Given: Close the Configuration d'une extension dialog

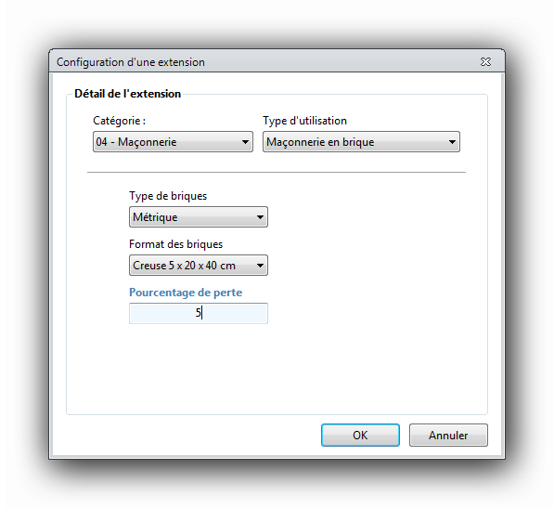Looking at the screenshot, I should [485, 62].
